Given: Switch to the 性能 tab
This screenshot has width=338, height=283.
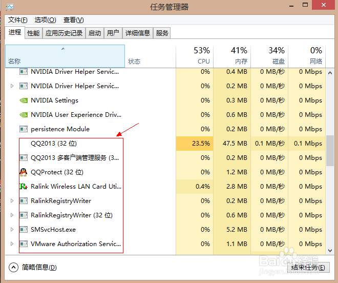Looking at the screenshot, I should [x=33, y=33].
